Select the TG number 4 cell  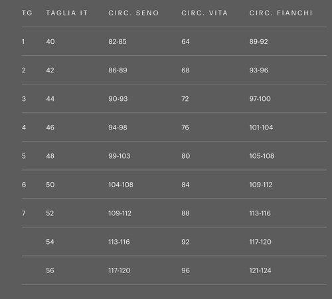24,128
